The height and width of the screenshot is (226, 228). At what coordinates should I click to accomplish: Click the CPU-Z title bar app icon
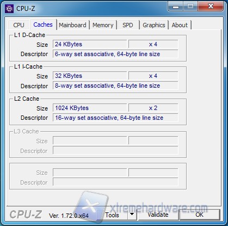tap(9, 9)
